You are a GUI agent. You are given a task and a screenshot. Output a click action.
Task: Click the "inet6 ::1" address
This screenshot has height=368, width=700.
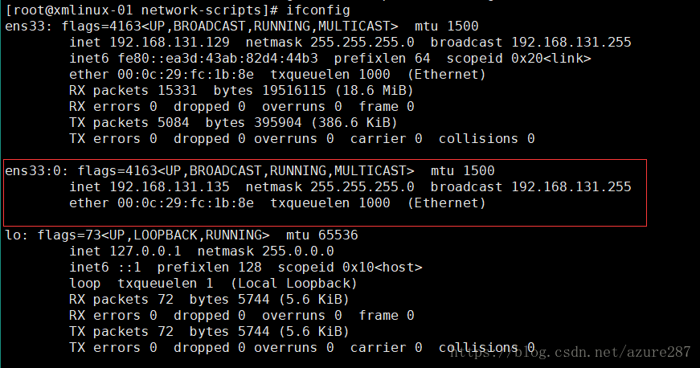point(105,267)
